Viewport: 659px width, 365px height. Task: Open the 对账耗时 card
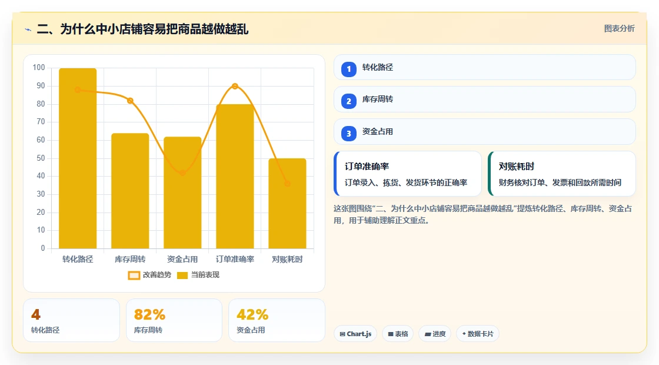pos(561,174)
